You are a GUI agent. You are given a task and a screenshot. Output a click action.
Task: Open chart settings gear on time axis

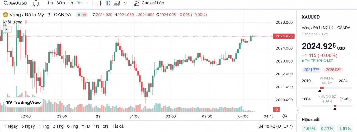pyautogui.click(x=284, y=116)
